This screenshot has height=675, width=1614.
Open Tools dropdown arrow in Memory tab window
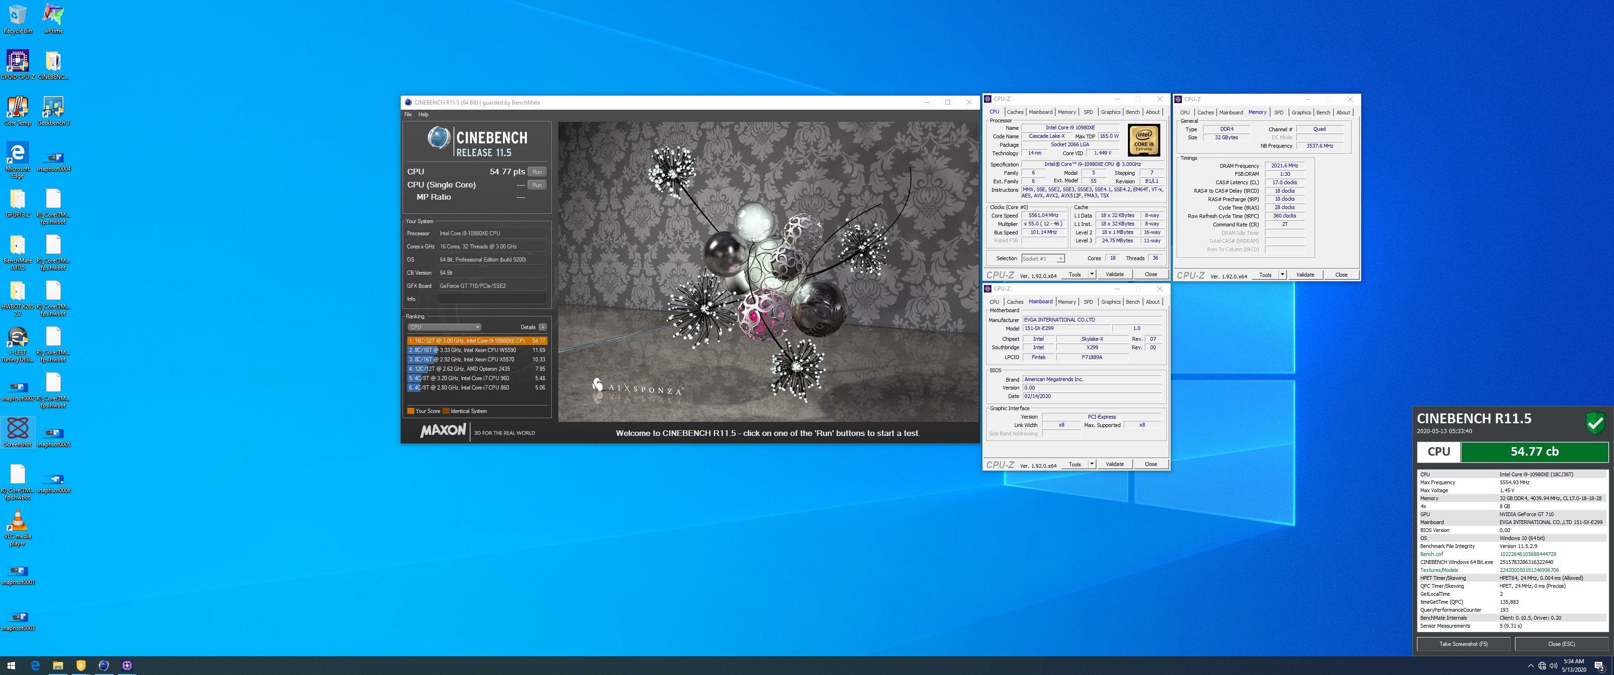coord(1282,275)
